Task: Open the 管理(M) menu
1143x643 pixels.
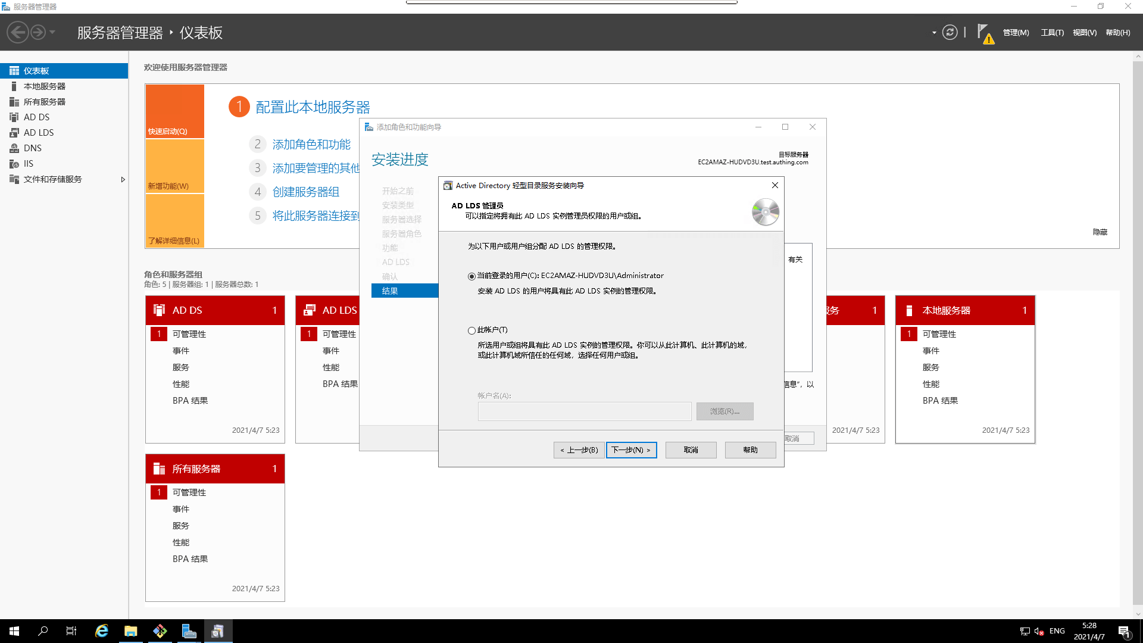Action: (1016, 33)
